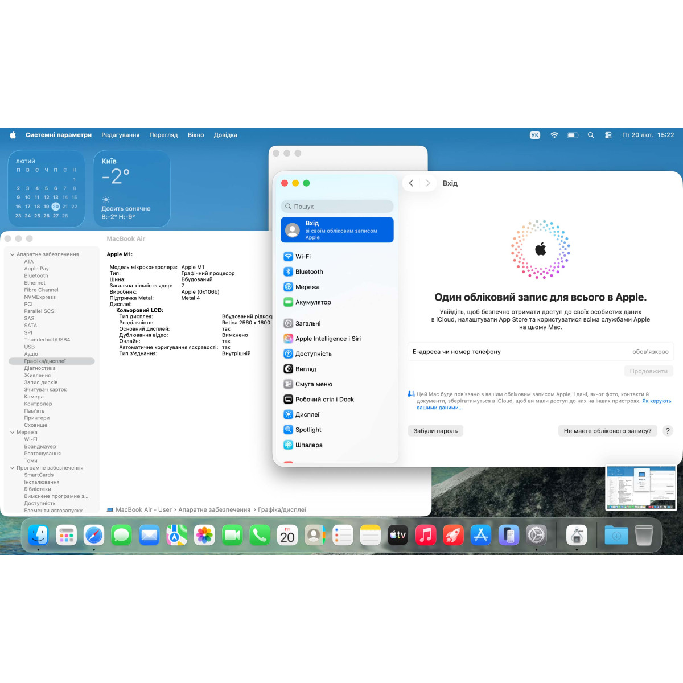The width and height of the screenshot is (683, 683).
Task: Select Інсталювання in System Information tree
Action: pos(42,482)
